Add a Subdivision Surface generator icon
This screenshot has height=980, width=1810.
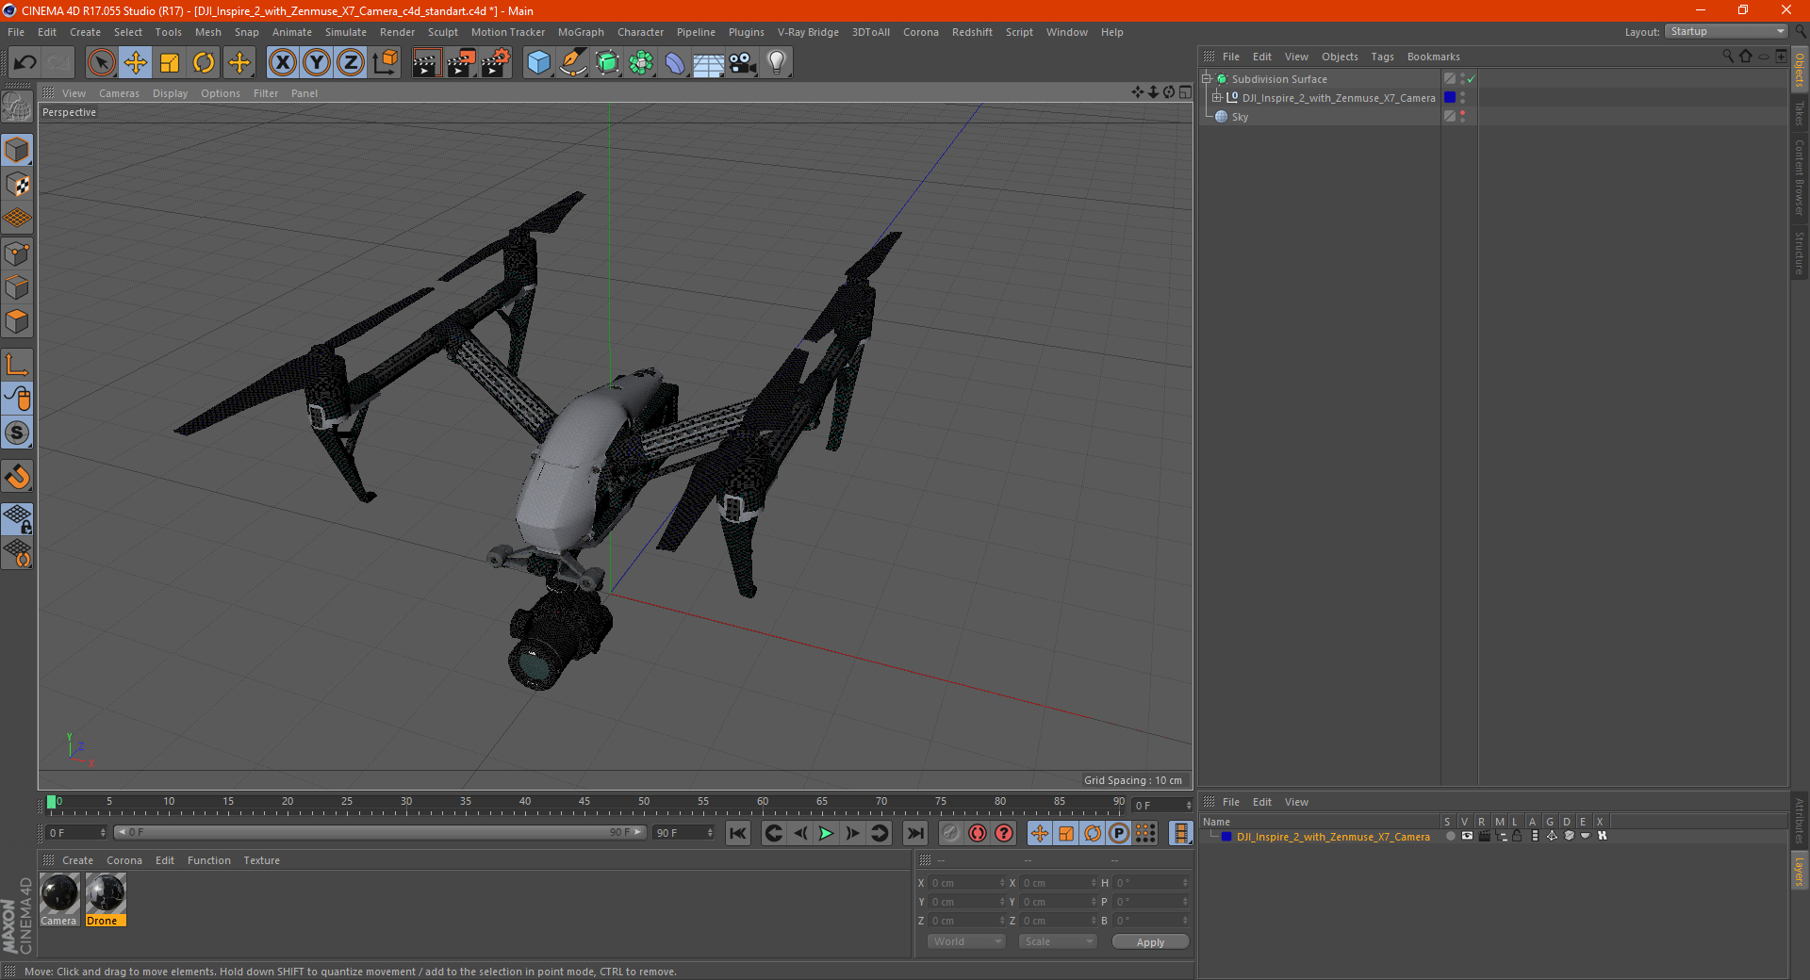pos(607,63)
